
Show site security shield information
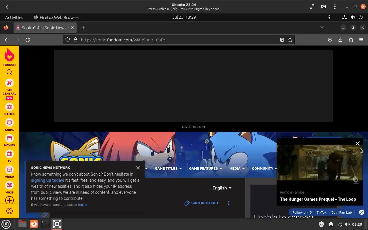point(68,40)
